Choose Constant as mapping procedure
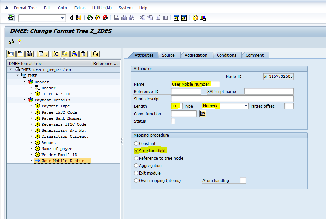 (136, 143)
